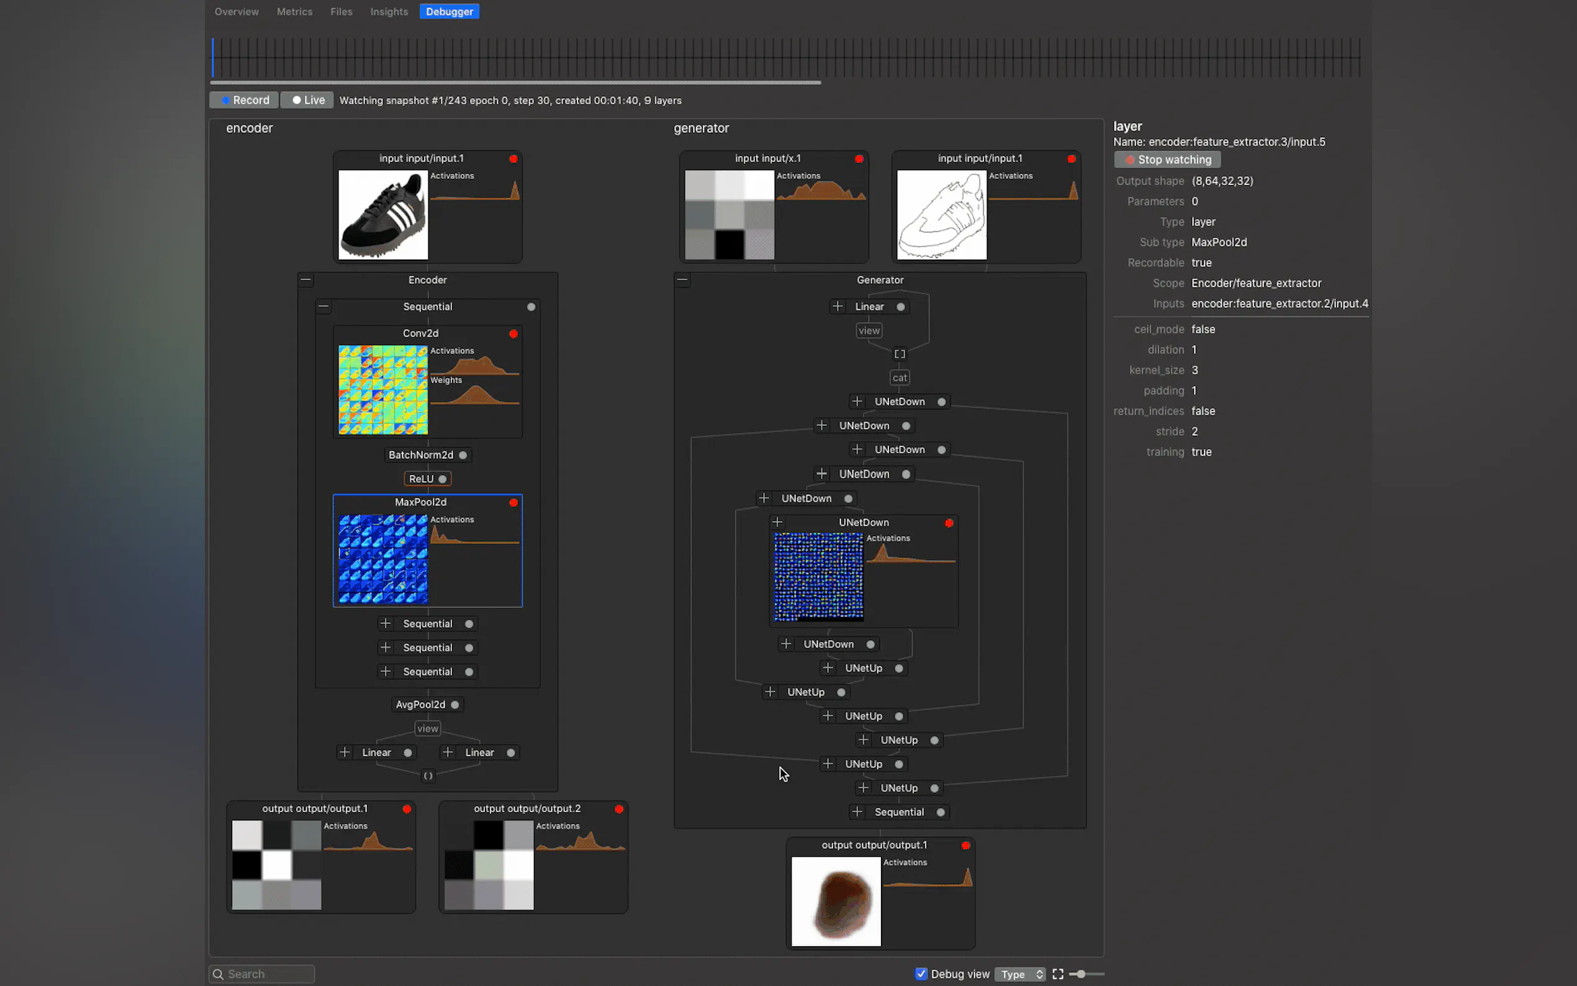Switch to the Metrics tab

click(x=294, y=12)
